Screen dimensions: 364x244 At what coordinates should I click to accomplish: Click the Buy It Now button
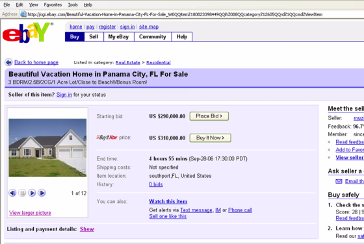coord(210,138)
